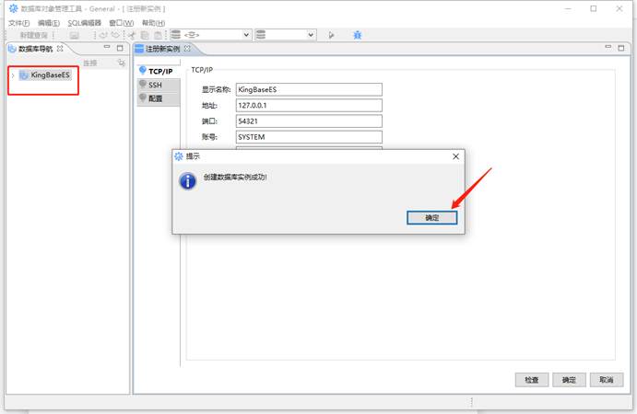This screenshot has width=637, height=414.
Task: Click the 连接 label in the navigator toolbar
Action: click(90, 63)
